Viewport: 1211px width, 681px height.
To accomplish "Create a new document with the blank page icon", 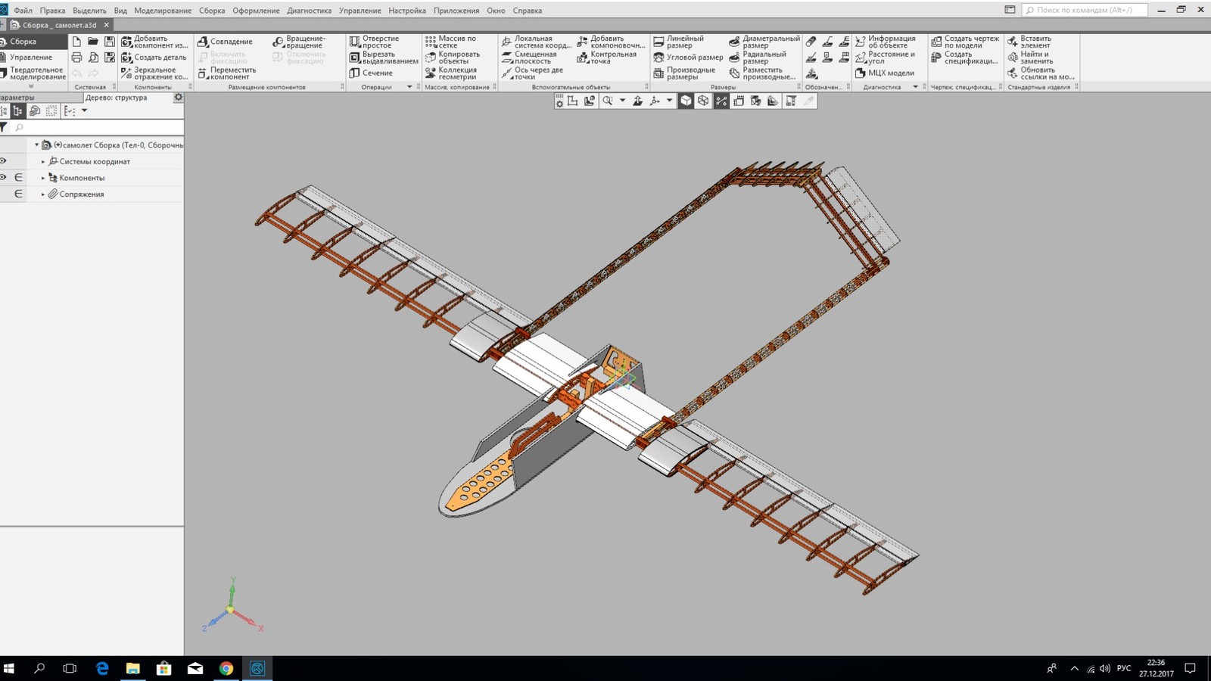I will click(76, 42).
